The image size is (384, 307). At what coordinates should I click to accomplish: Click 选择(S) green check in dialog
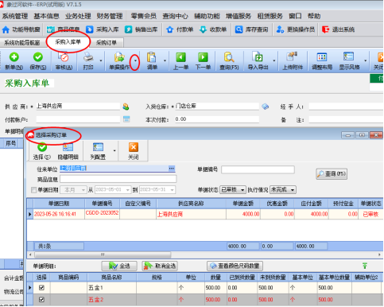42,147
